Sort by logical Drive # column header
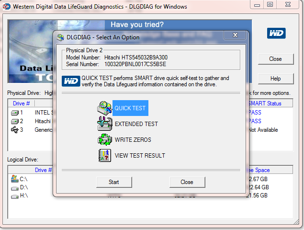 (x=43, y=170)
